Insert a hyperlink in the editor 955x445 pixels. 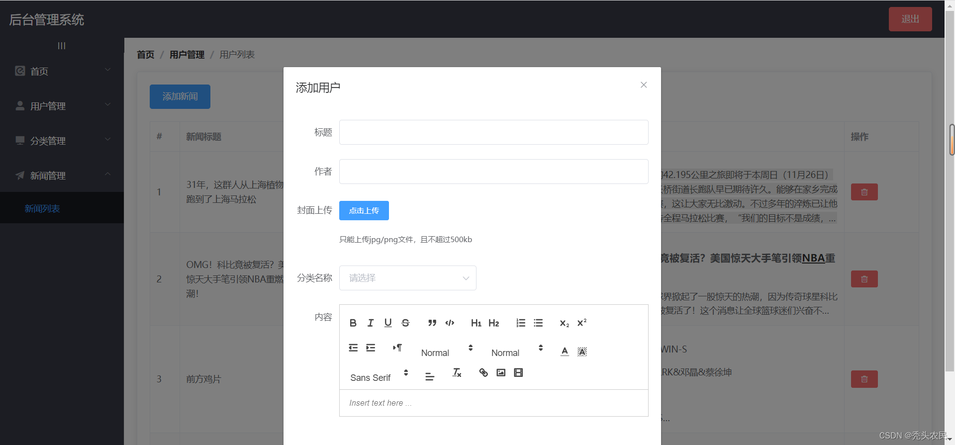click(x=483, y=372)
